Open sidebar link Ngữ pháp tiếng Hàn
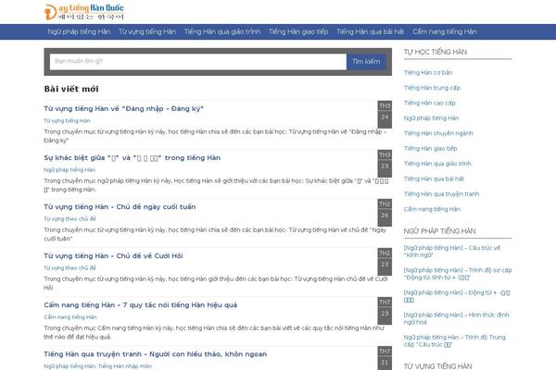The image size is (556, 370). [431, 118]
